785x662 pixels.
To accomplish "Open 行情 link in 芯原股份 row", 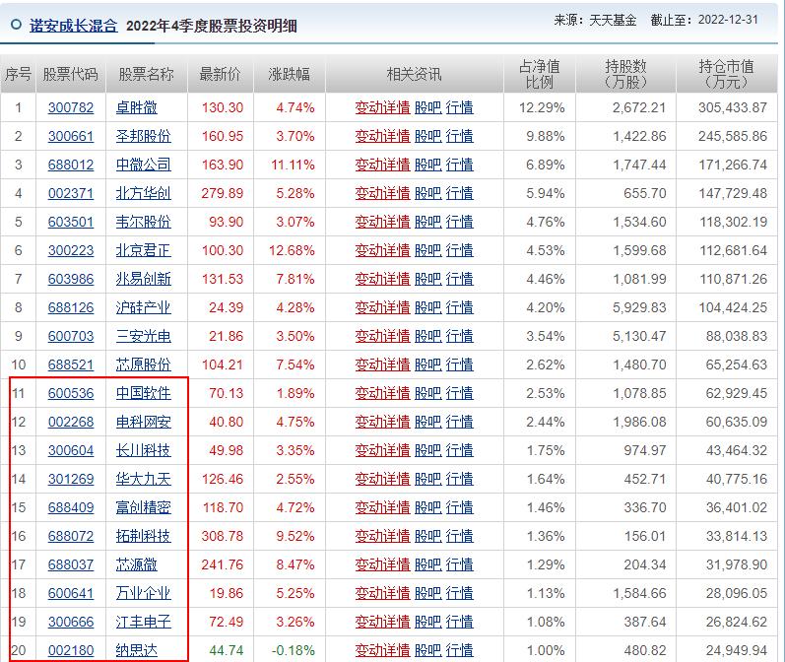I will (460, 364).
